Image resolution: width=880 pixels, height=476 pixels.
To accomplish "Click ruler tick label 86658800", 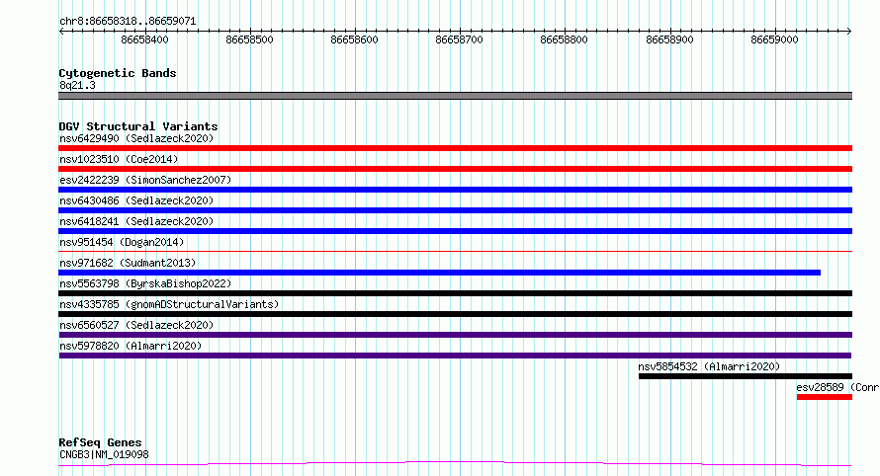I will tap(564, 40).
